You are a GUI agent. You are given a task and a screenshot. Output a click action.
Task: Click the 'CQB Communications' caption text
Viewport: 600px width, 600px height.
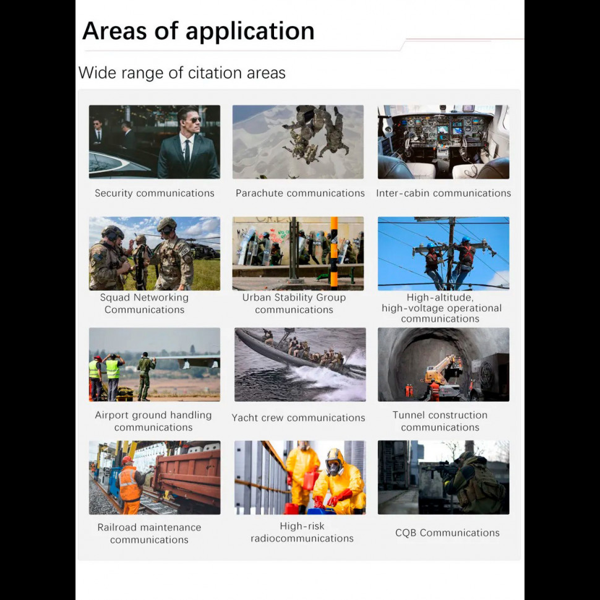point(447,533)
